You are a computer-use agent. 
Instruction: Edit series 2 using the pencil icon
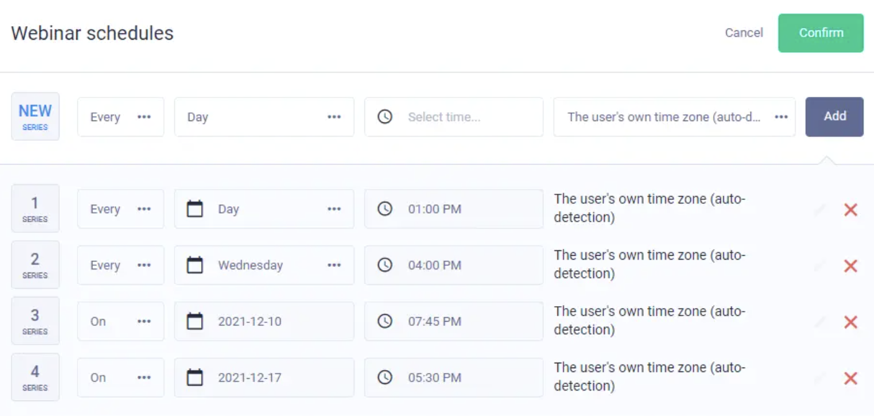(x=819, y=266)
